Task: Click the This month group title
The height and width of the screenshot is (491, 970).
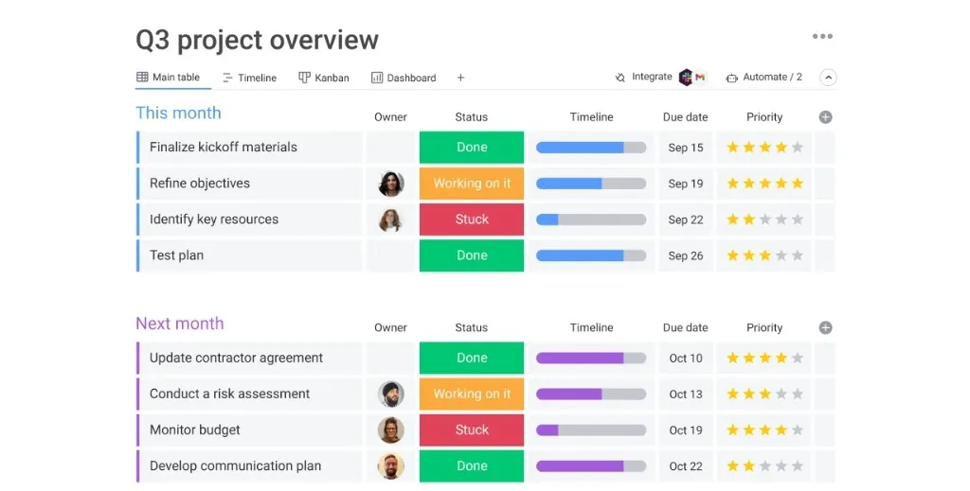Action: tap(178, 113)
